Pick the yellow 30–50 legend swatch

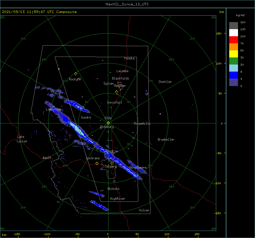tap(233, 54)
